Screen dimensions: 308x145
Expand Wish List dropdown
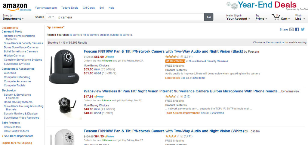[300, 17]
